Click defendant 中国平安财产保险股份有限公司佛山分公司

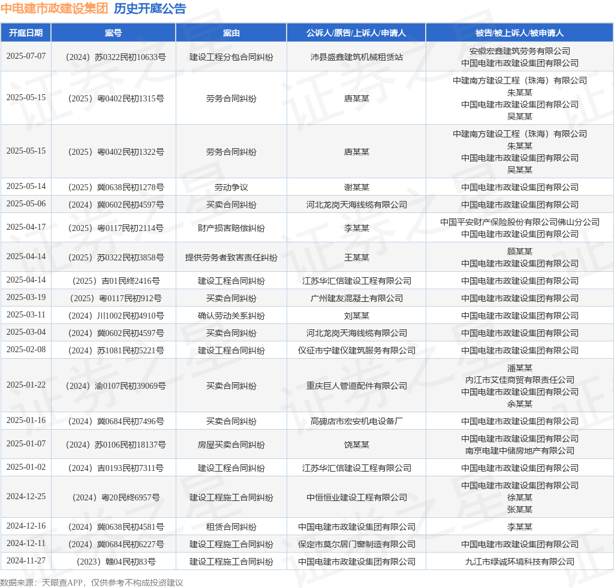click(x=520, y=222)
